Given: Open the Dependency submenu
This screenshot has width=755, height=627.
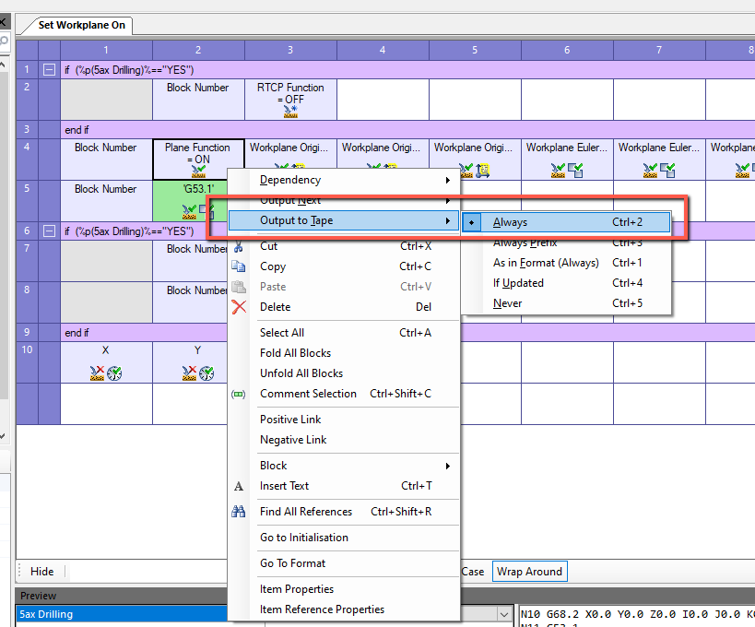Looking at the screenshot, I should [344, 180].
